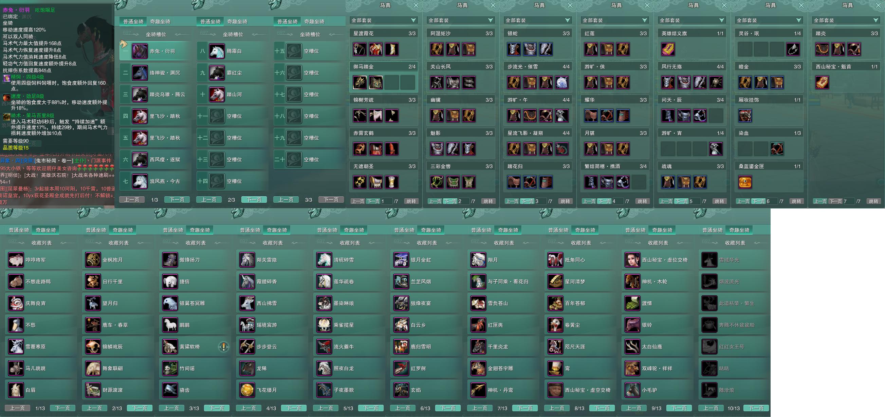The image size is (885, 417).
Task: Choose the 腾霜白 mount icon
Action: (217, 51)
